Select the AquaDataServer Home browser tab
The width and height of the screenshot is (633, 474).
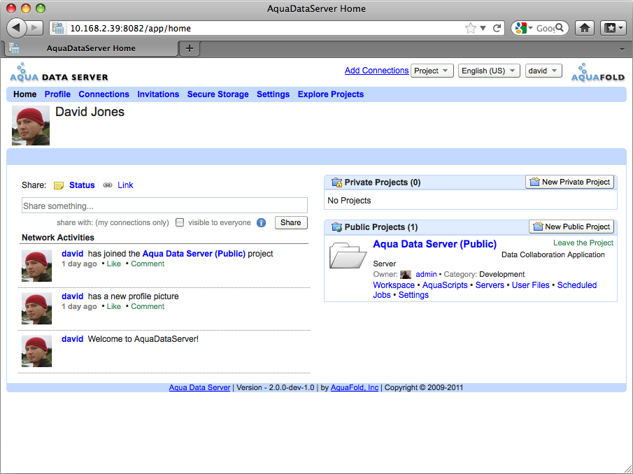point(91,48)
